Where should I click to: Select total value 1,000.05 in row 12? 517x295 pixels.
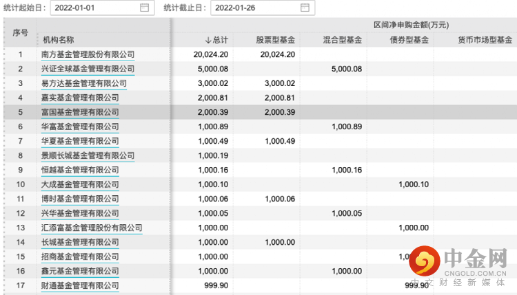pos(213,214)
